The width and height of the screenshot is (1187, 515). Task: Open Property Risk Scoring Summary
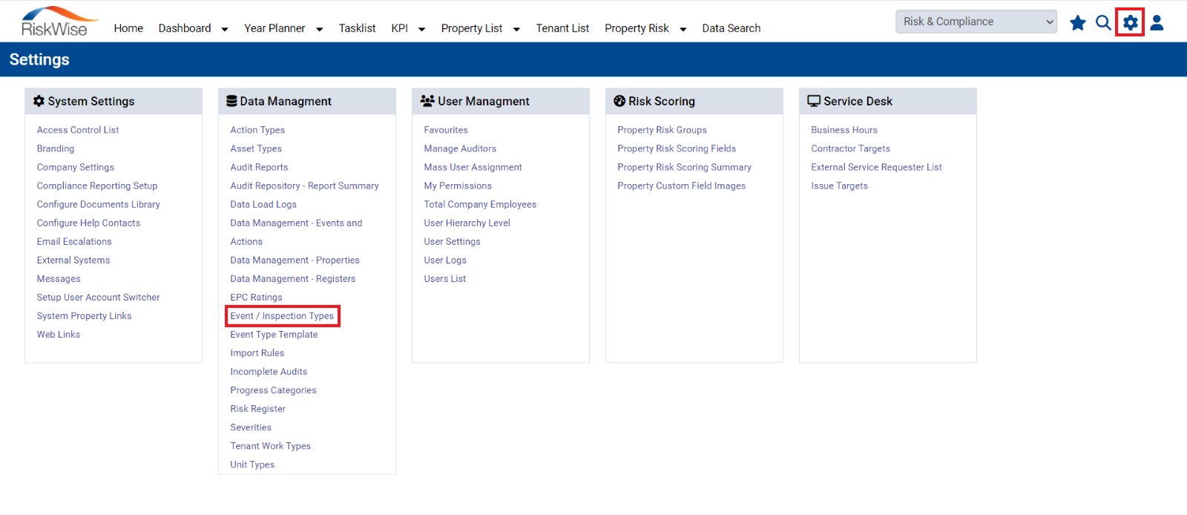click(684, 168)
